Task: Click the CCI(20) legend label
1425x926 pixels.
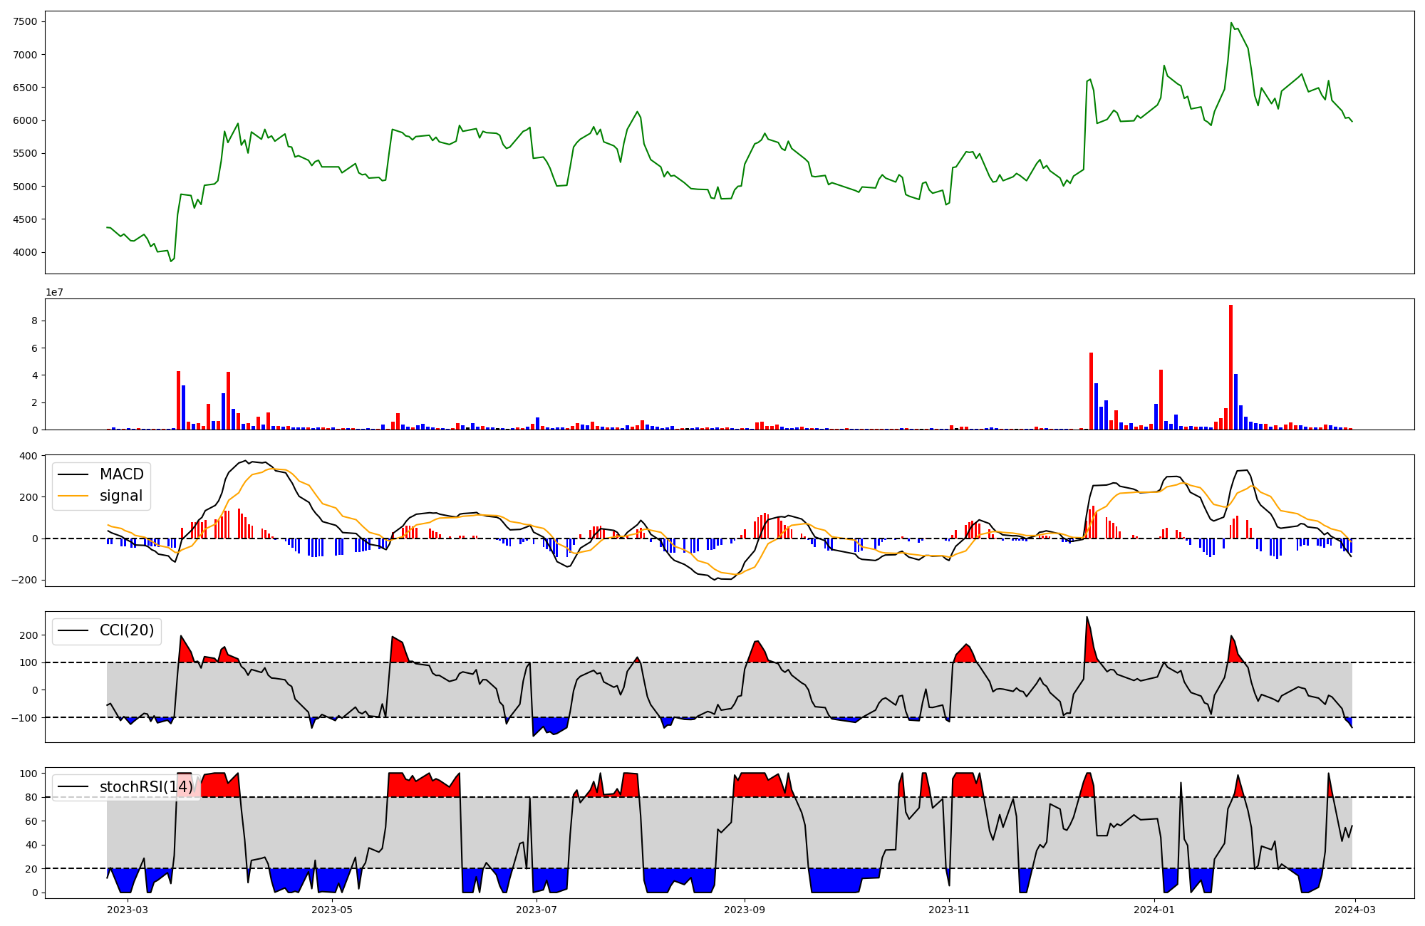Action: [126, 630]
